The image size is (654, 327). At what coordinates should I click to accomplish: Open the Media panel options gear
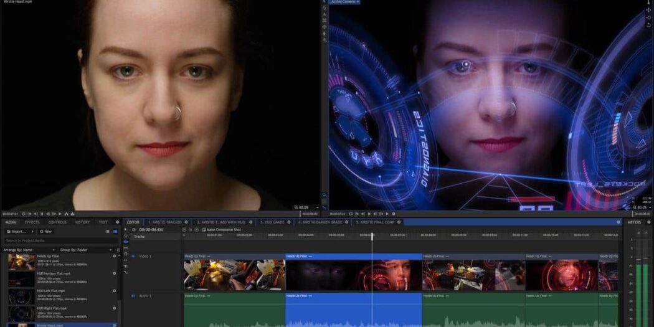[x=117, y=222]
